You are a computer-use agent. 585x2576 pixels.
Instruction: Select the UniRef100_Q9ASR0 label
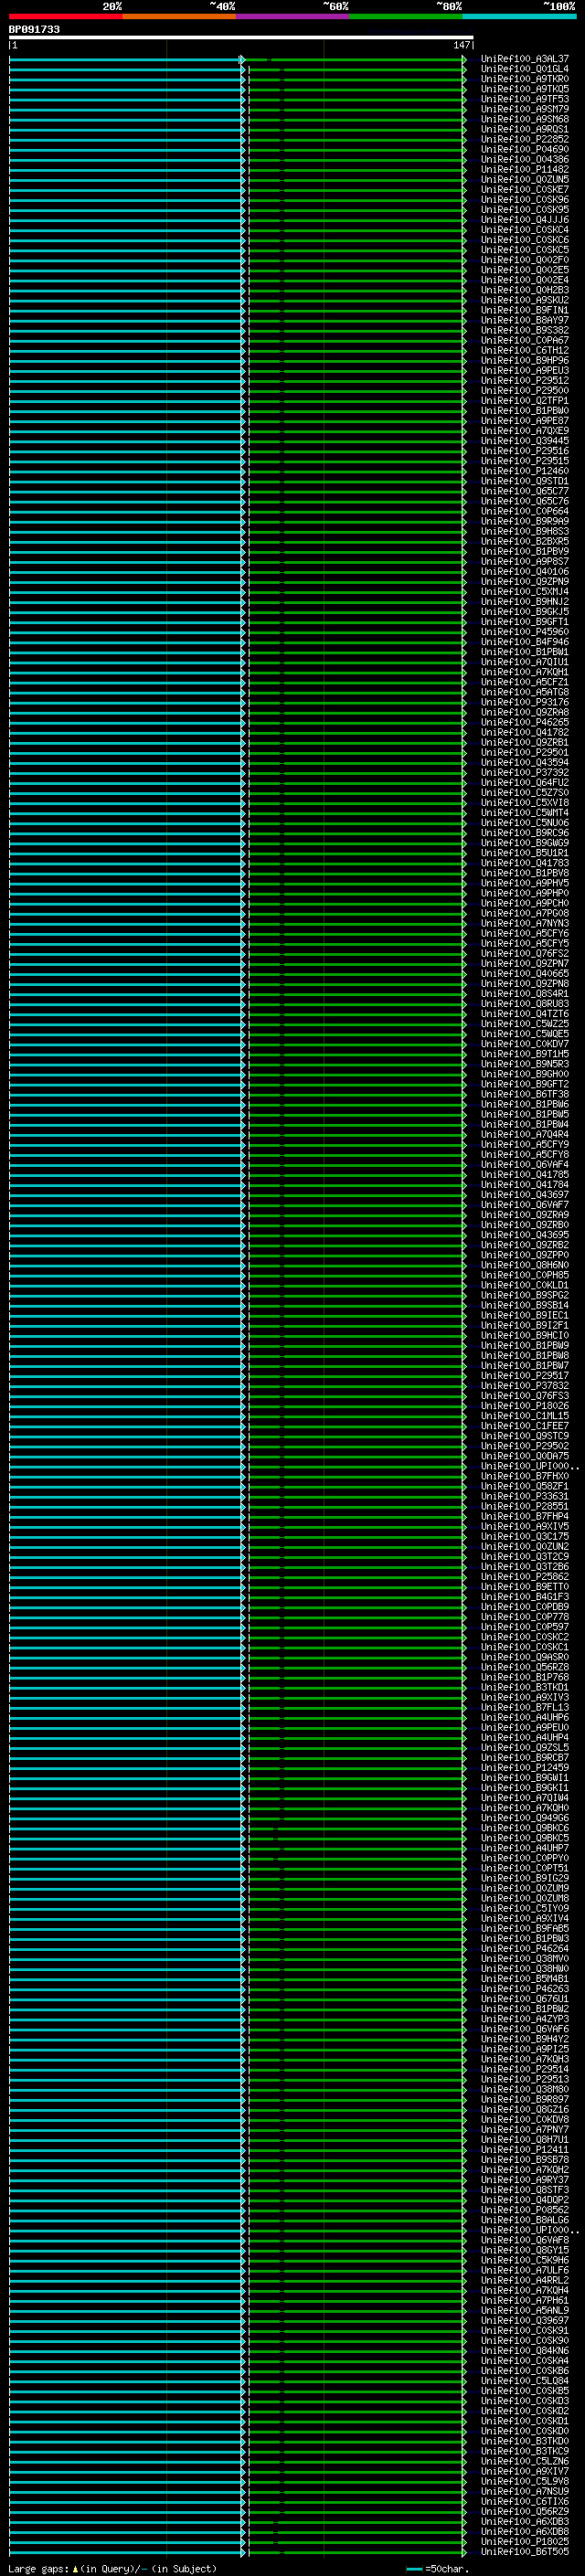(524, 1658)
